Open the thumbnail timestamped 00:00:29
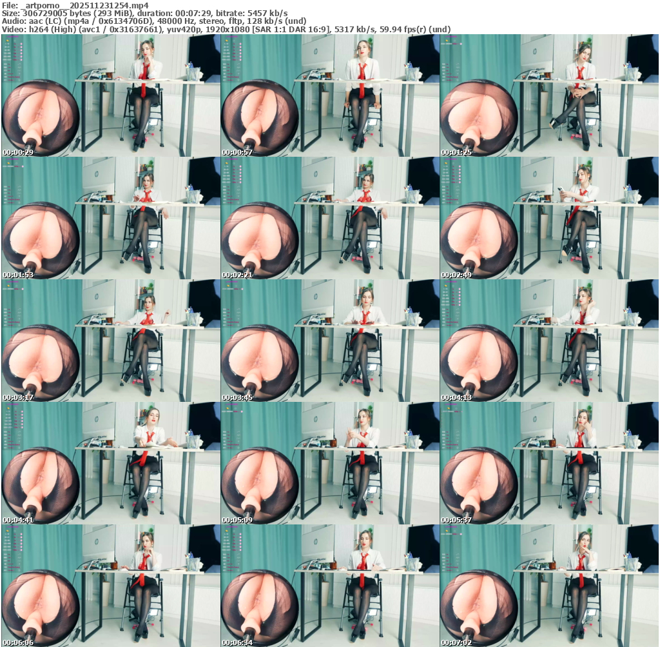This screenshot has width=660, height=647. [111, 95]
